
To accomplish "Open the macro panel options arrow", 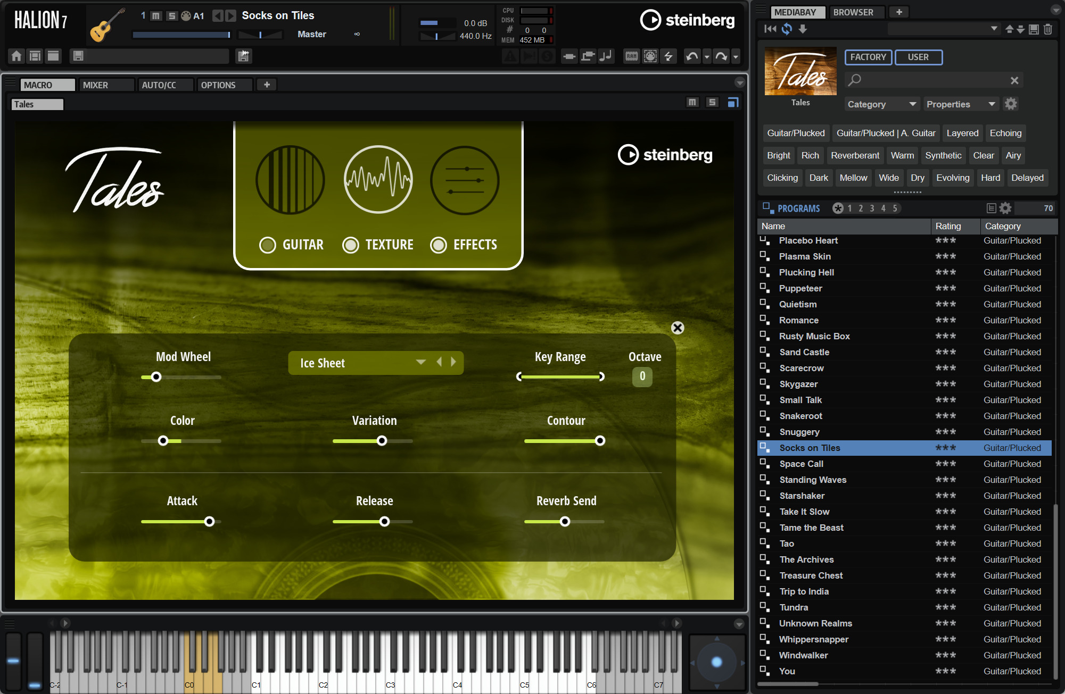I will [740, 83].
